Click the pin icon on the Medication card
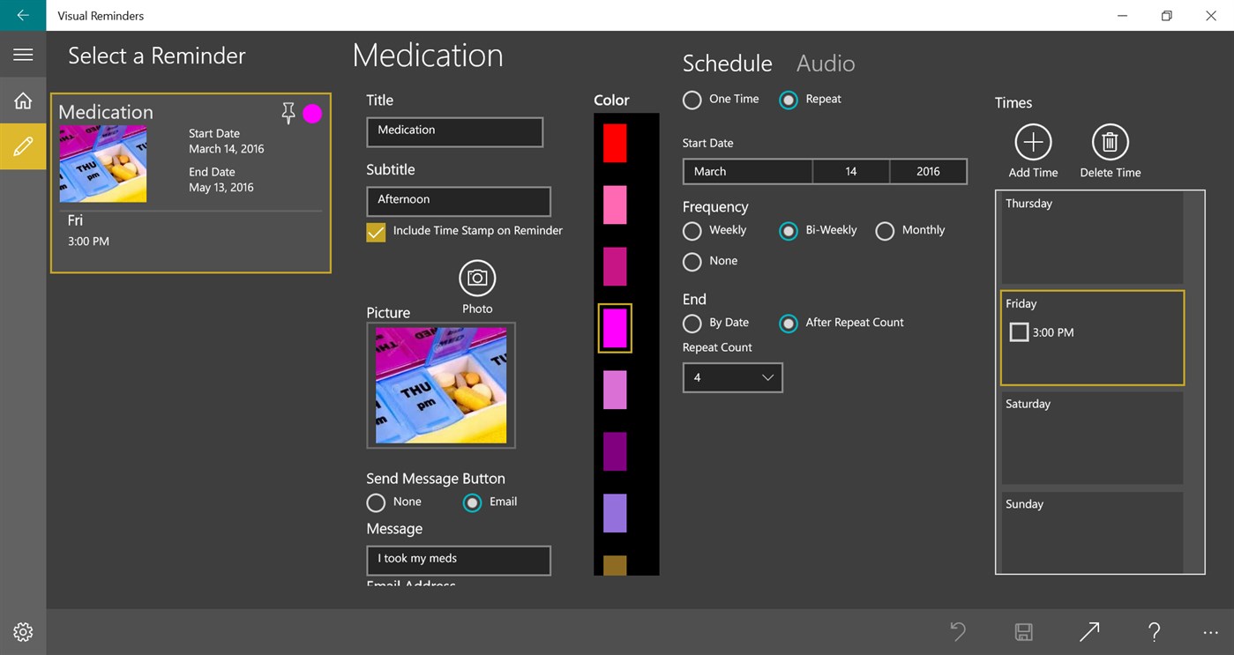 click(288, 113)
